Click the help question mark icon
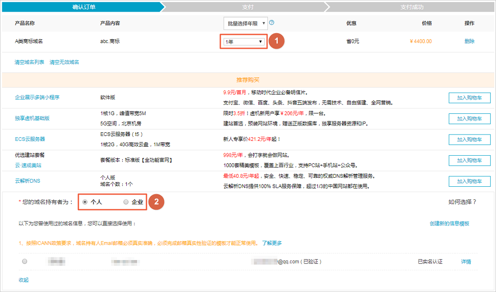This screenshot has height=292, width=496. 272,23
